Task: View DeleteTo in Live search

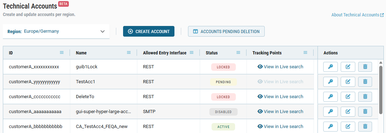Action: (280, 97)
